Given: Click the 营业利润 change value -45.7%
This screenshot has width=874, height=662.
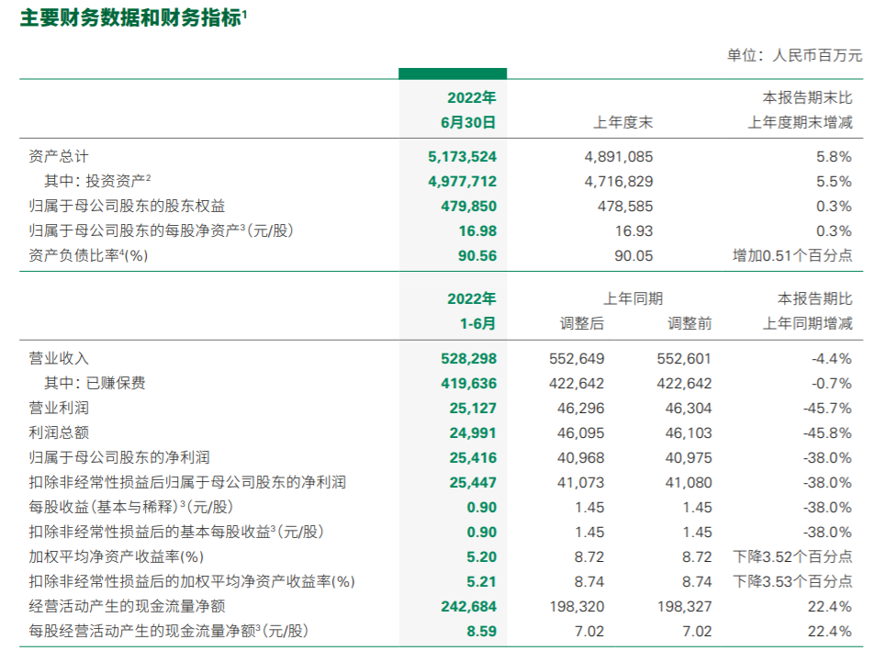Looking at the screenshot, I should [x=831, y=408].
